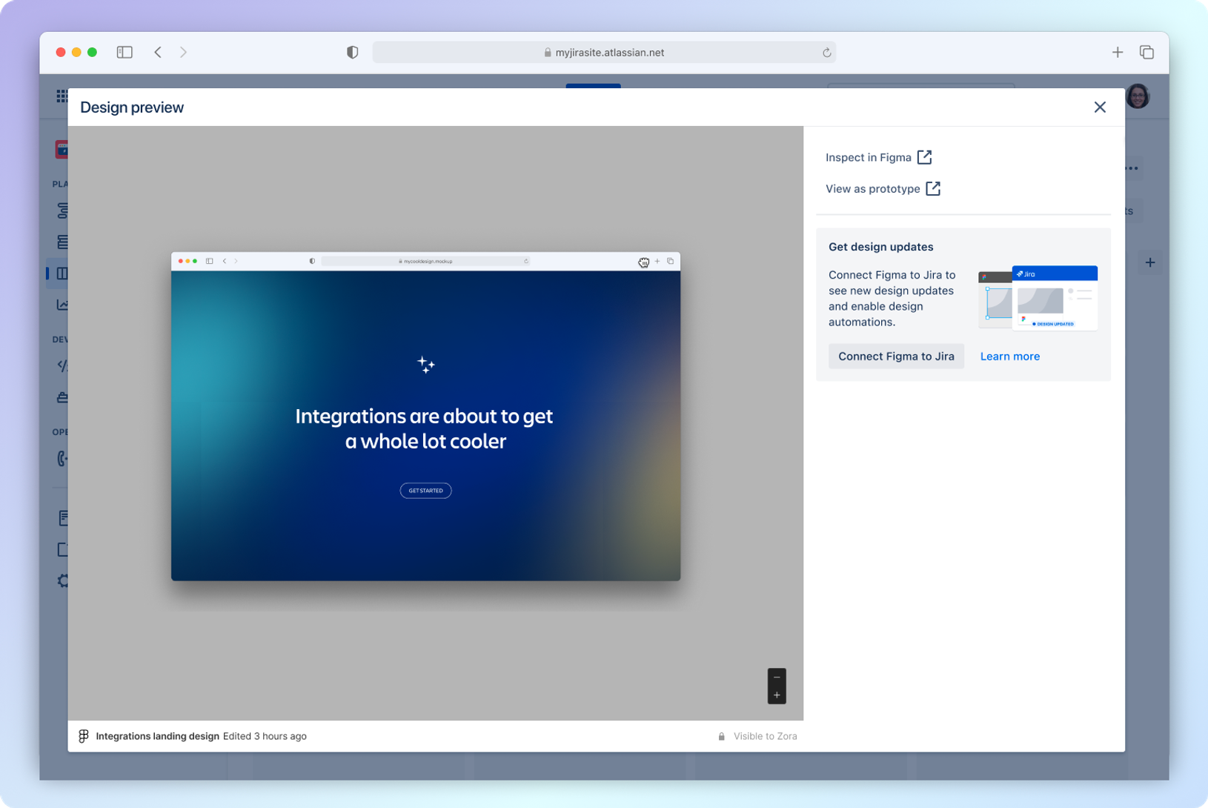Open a new Safari tab

[1117, 53]
